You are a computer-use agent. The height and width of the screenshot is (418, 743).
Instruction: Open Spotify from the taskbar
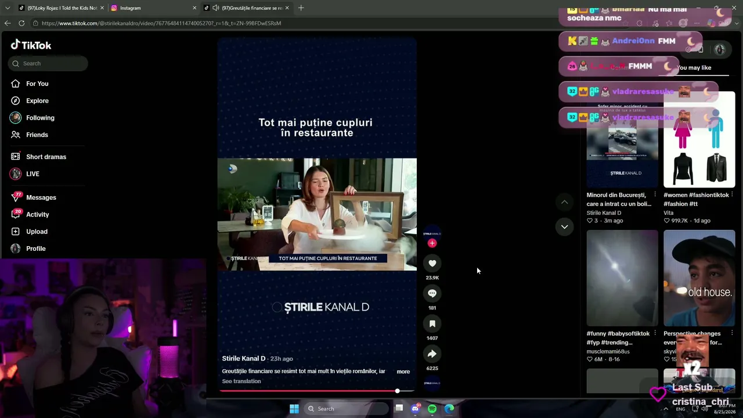click(432, 409)
